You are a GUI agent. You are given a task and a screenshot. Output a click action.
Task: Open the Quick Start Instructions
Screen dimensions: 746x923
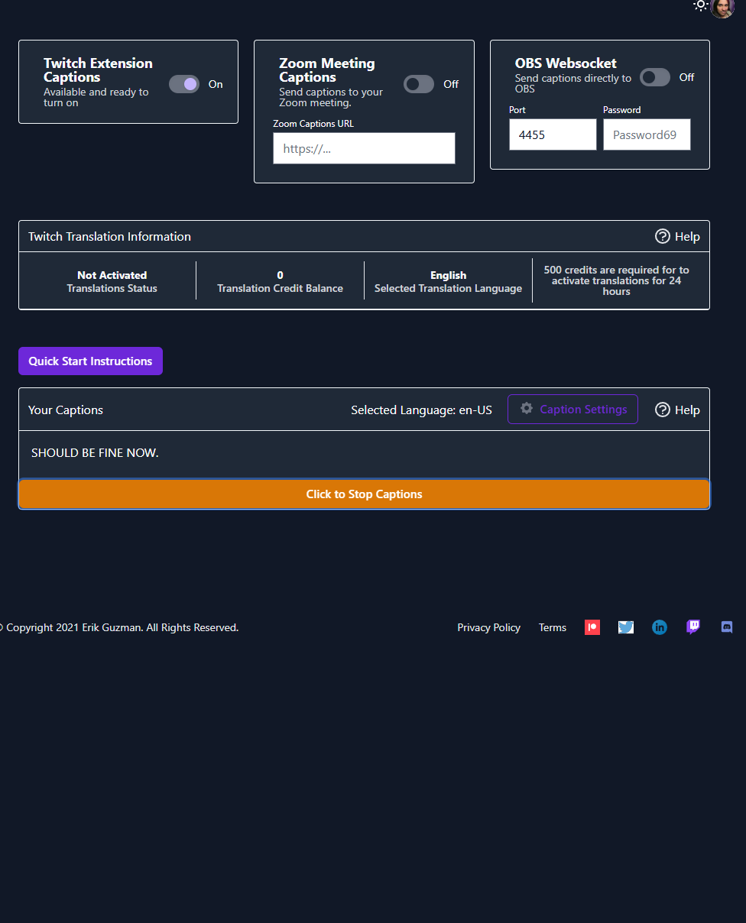point(90,361)
